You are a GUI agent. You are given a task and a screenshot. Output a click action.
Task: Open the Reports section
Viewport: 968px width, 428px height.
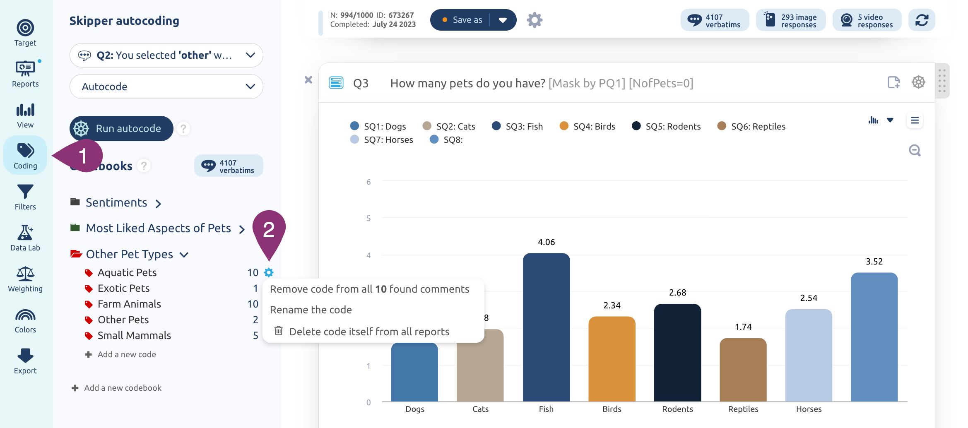(x=25, y=74)
